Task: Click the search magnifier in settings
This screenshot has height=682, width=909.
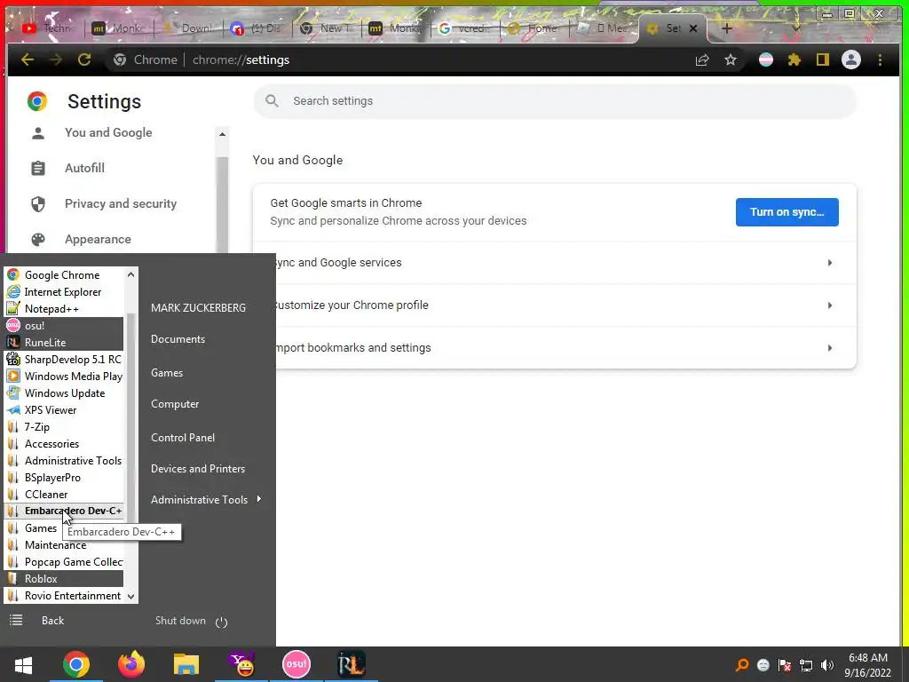Action: click(272, 101)
